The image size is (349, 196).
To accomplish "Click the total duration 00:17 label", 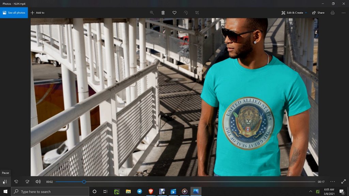I will coord(321,182).
